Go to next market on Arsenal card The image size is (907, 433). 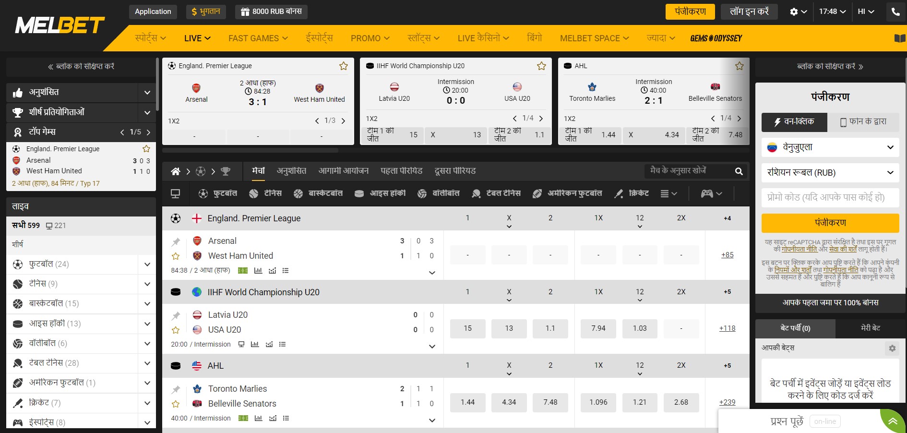[343, 121]
